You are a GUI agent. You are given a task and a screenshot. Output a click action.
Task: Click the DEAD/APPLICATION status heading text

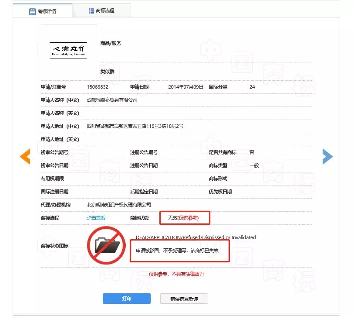click(196, 237)
